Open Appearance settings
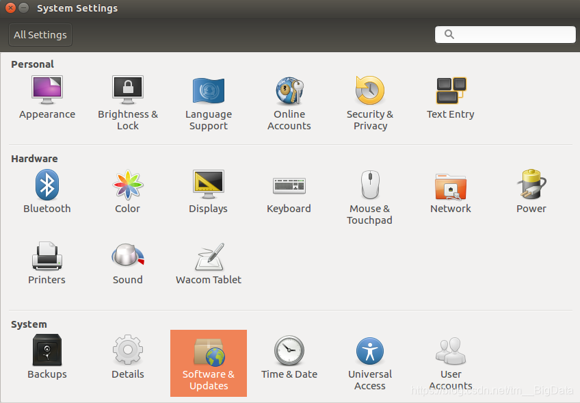580x403 pixels. click(47, 98)
